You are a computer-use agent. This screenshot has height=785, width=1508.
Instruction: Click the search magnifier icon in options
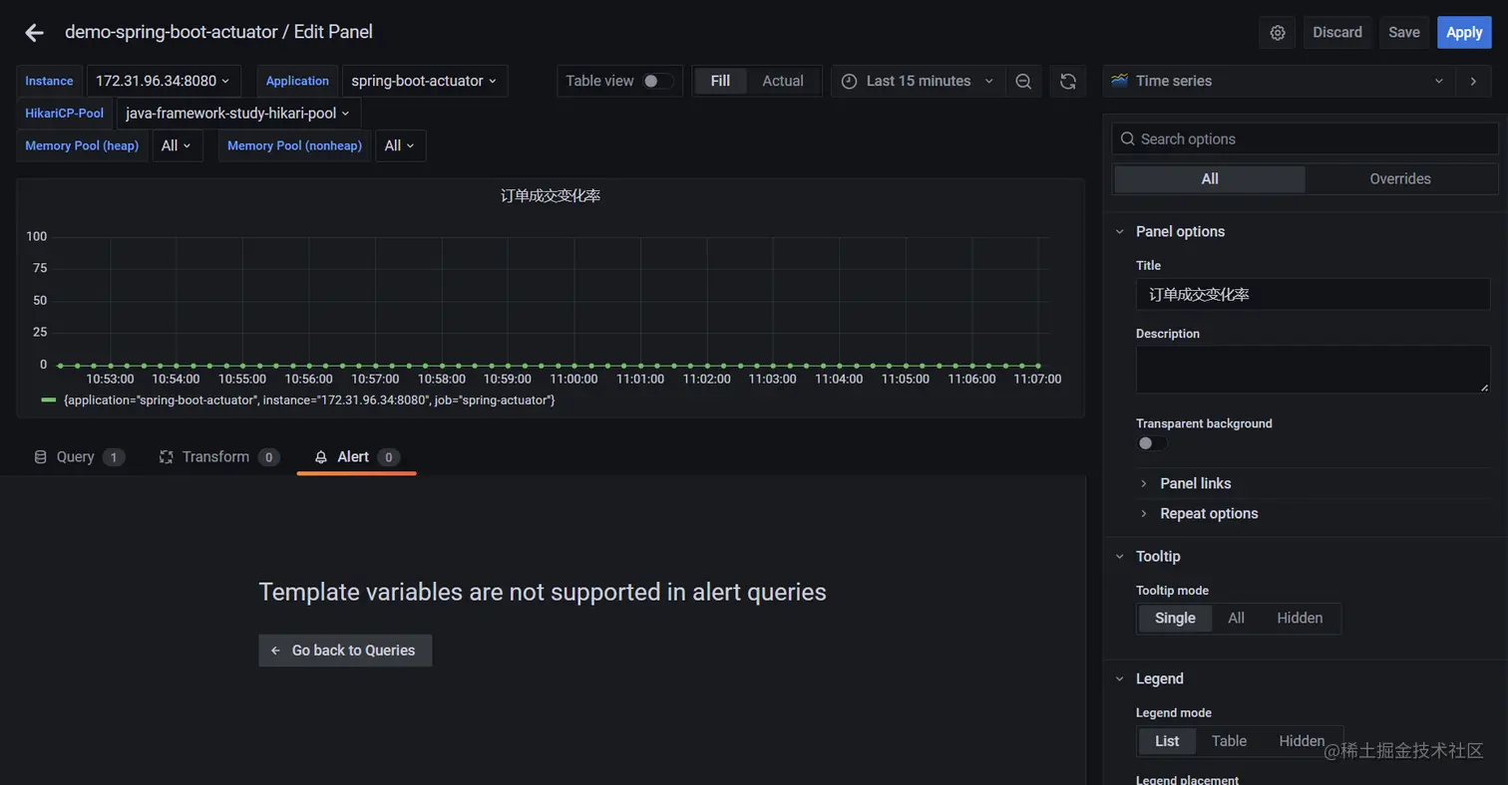pyautogui.click(x=1127, y=139)
